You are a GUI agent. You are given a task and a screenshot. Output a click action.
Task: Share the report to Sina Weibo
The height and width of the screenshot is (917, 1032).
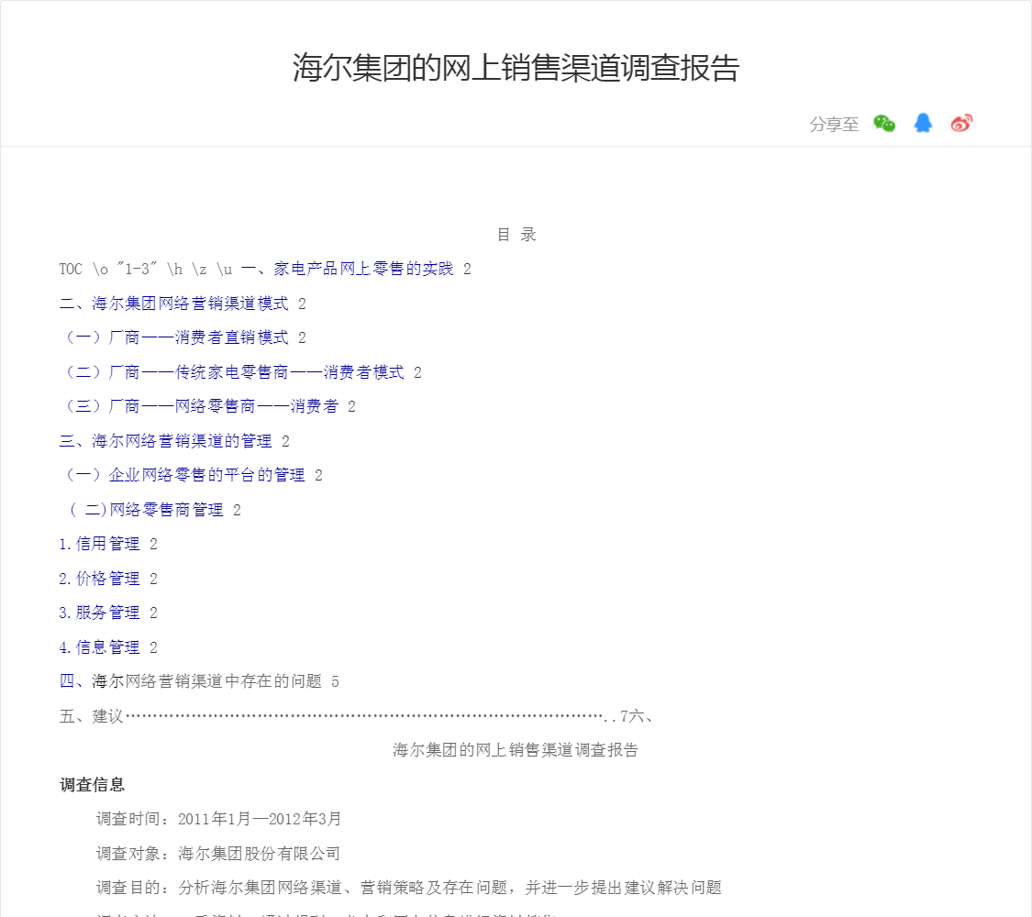[x=961, y=123]
